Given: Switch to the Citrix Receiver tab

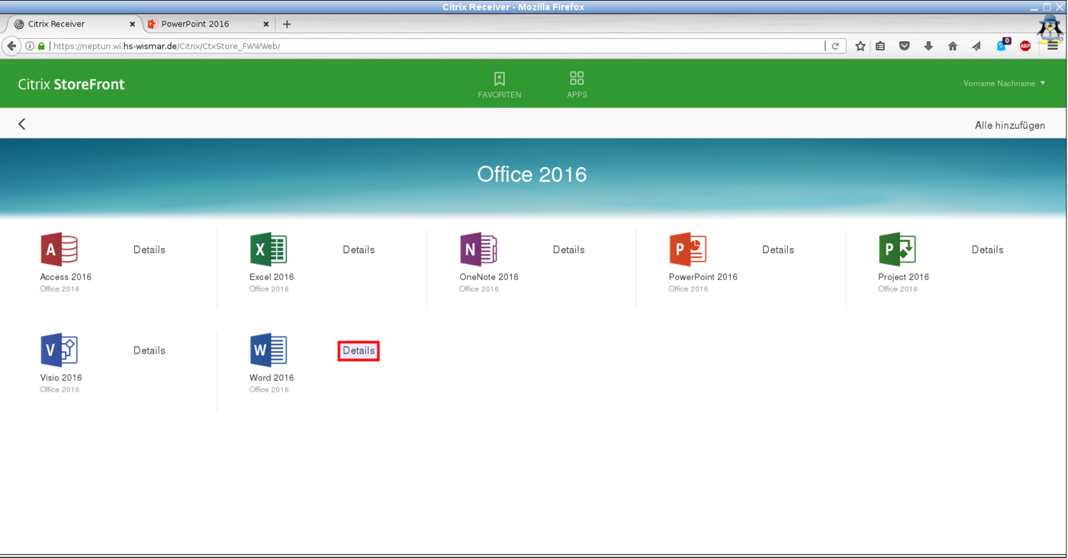Looking at the screenshot, I should (x=75, y=24).
